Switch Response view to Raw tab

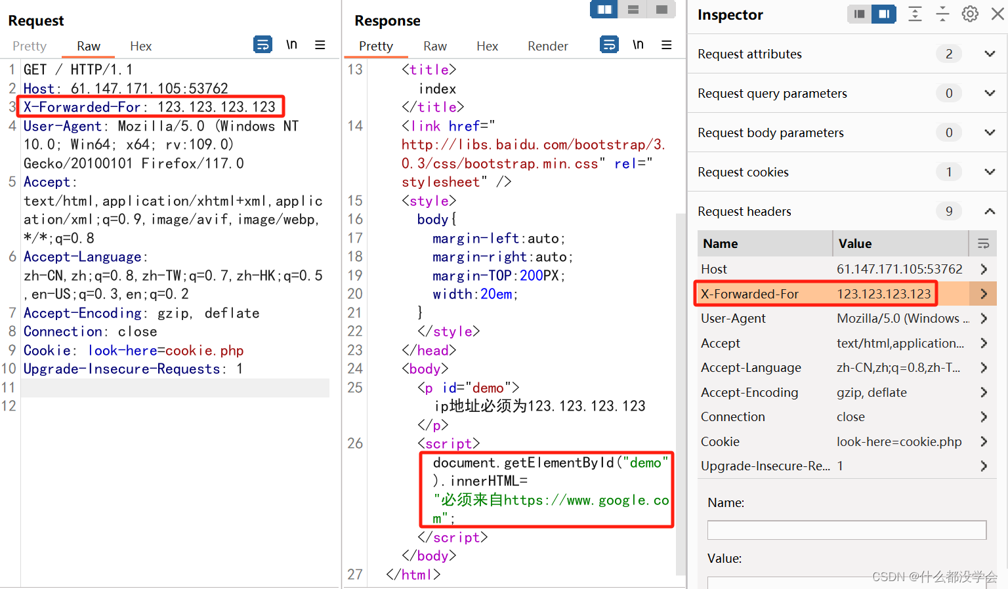click(435, 46)
